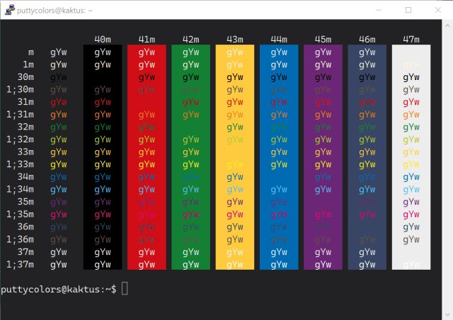Click the terminal cursor block after the prompt
Viewport: 453px width, 320px height.
click(125, 288)
